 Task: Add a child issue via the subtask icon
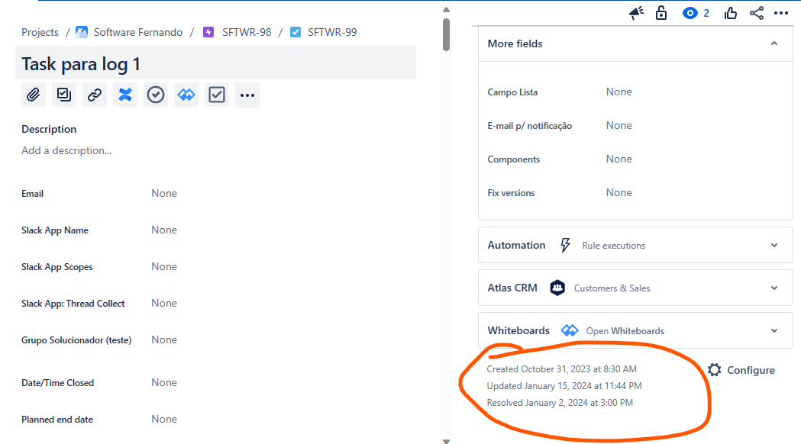click(63, 94)
